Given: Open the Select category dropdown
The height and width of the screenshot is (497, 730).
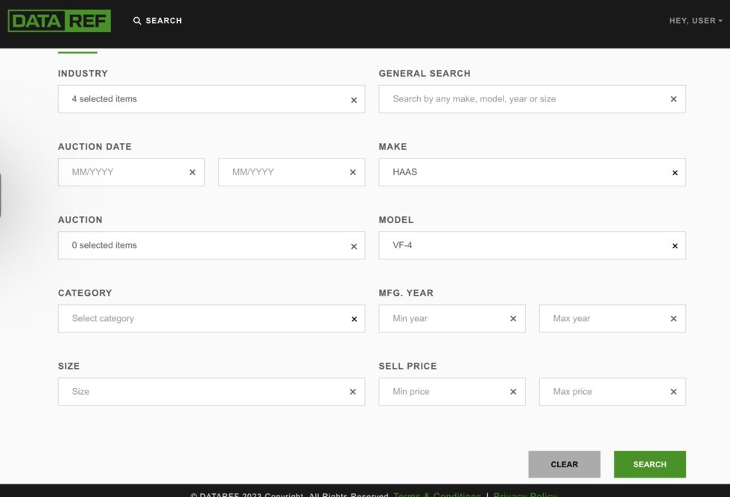Looking at the screenshot, I should point(186,318).
